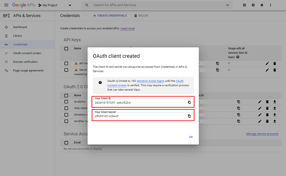286x176 pixels.
Task: Open Library in the sidebar
Action: click(28, 36)
